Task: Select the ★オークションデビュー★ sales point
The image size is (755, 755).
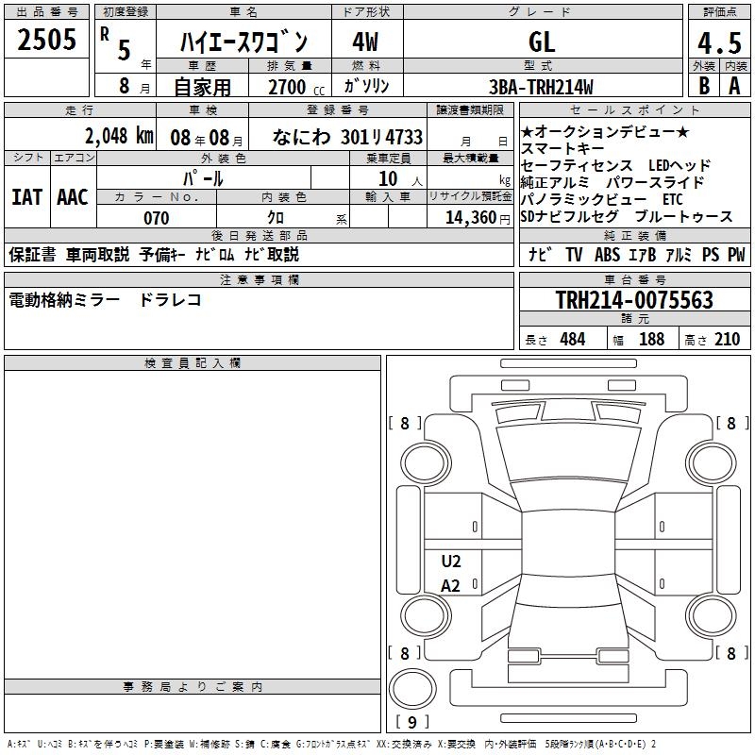Action: coord(605,131)
